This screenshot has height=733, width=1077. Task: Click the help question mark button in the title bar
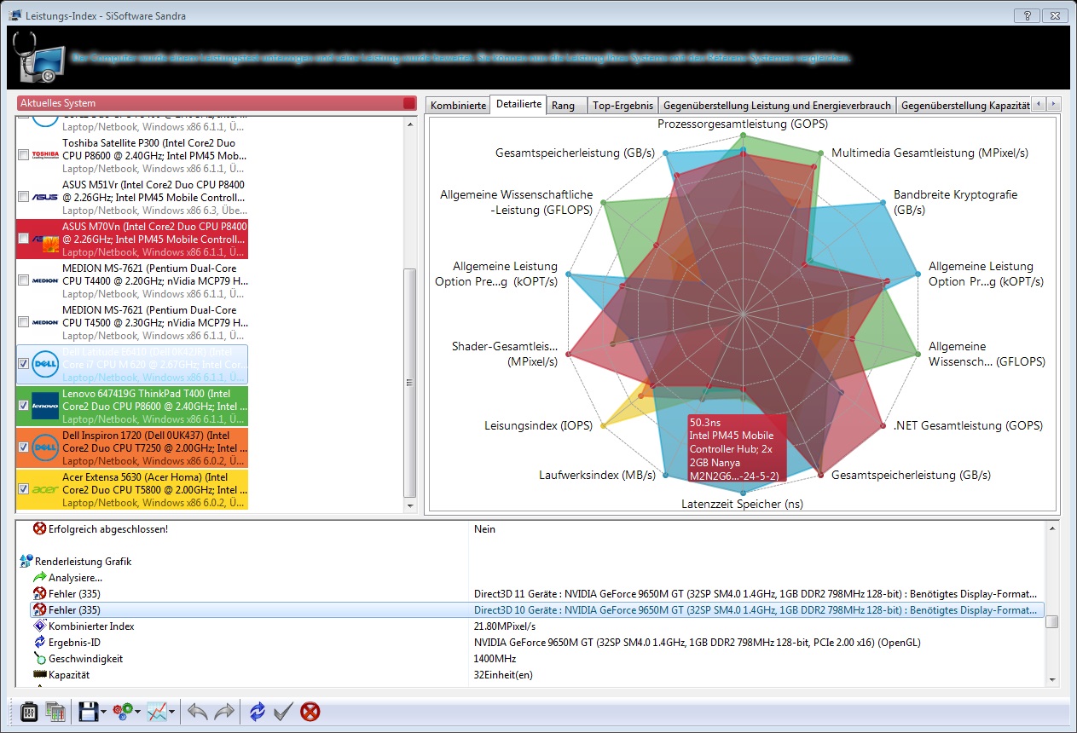coord(1027,15)
